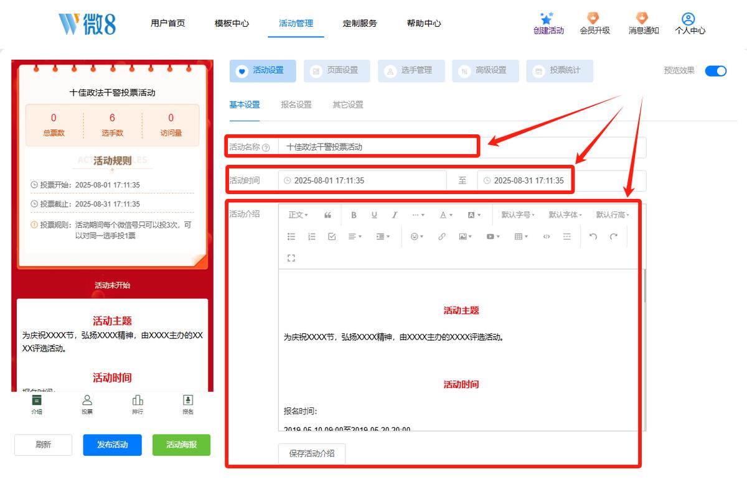This screenshot has width=747, height=482.
Task: Click the undo arrow in the editor
Action: (593, 236)
